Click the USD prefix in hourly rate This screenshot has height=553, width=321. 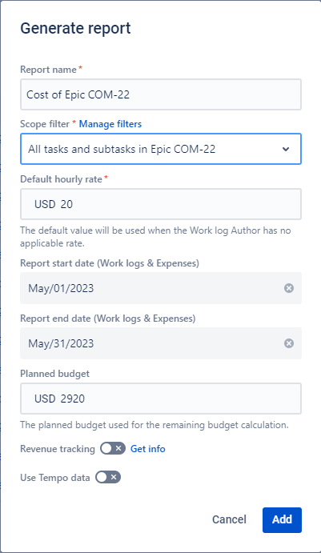pyautogui.click(x=45, y=204)
